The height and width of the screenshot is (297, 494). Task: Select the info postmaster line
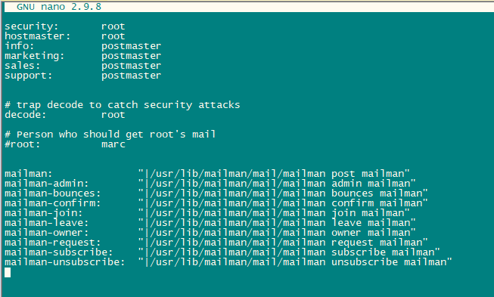pos(82,46)
